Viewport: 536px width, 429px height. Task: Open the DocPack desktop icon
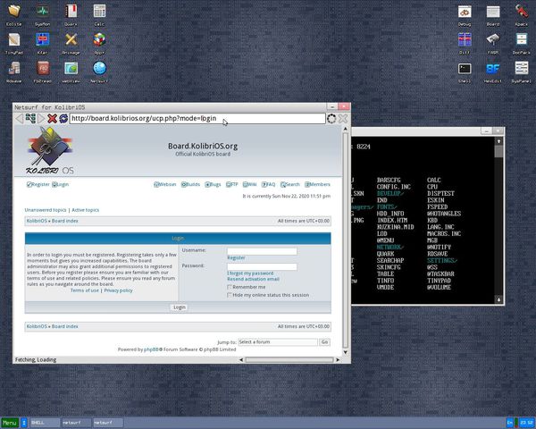[x=522, y=40]
